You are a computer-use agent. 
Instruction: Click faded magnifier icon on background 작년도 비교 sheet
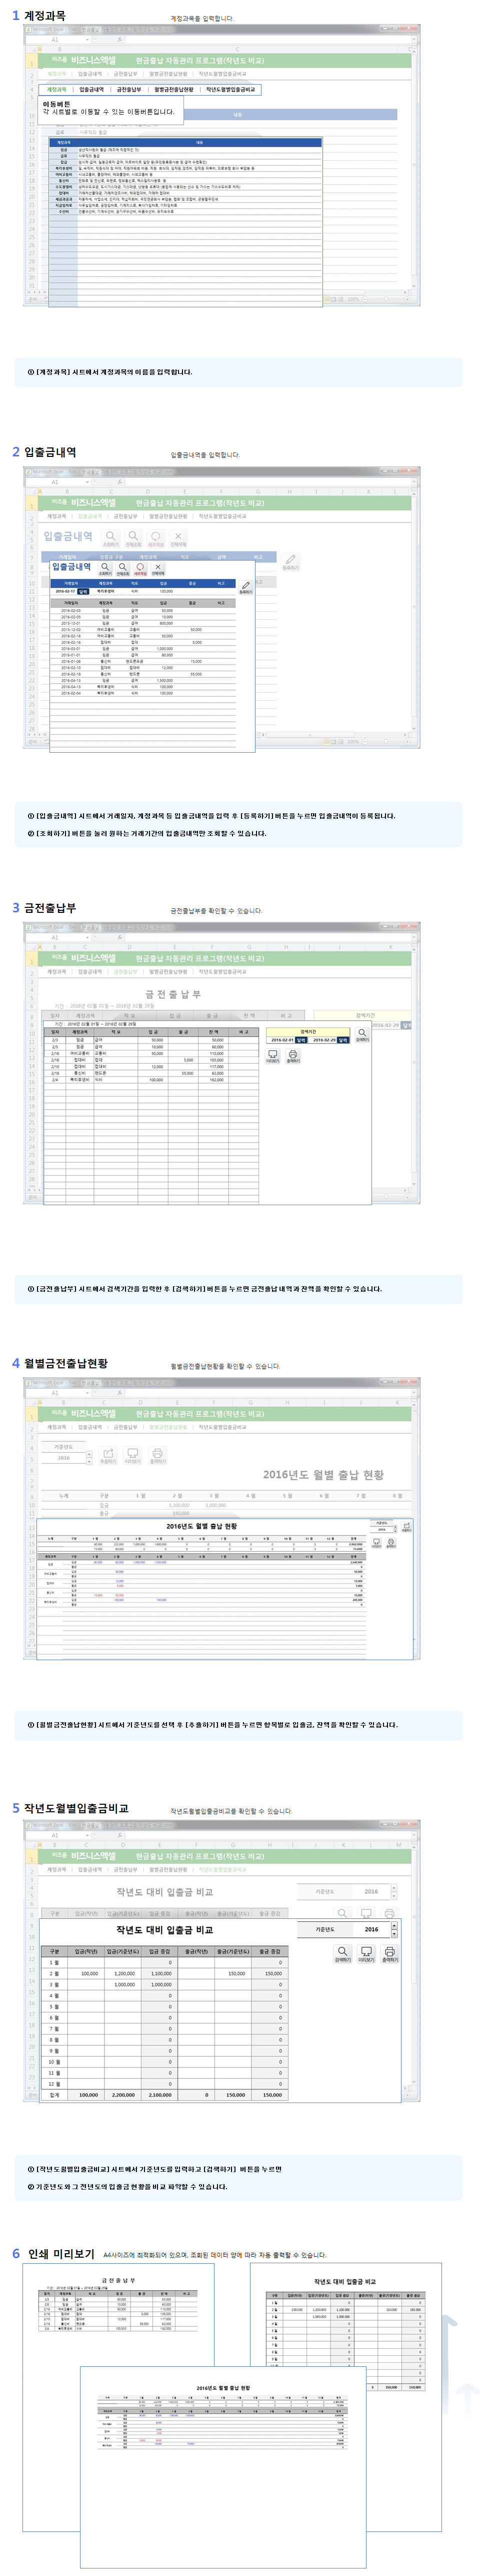coord(342,1913)
